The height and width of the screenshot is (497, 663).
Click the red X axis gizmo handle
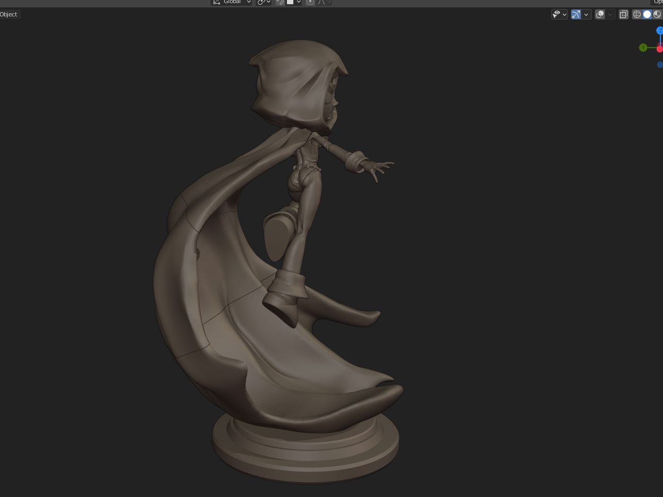660,49
